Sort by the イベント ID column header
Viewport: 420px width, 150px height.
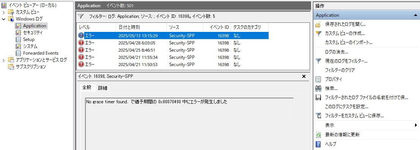pos(217,27)
